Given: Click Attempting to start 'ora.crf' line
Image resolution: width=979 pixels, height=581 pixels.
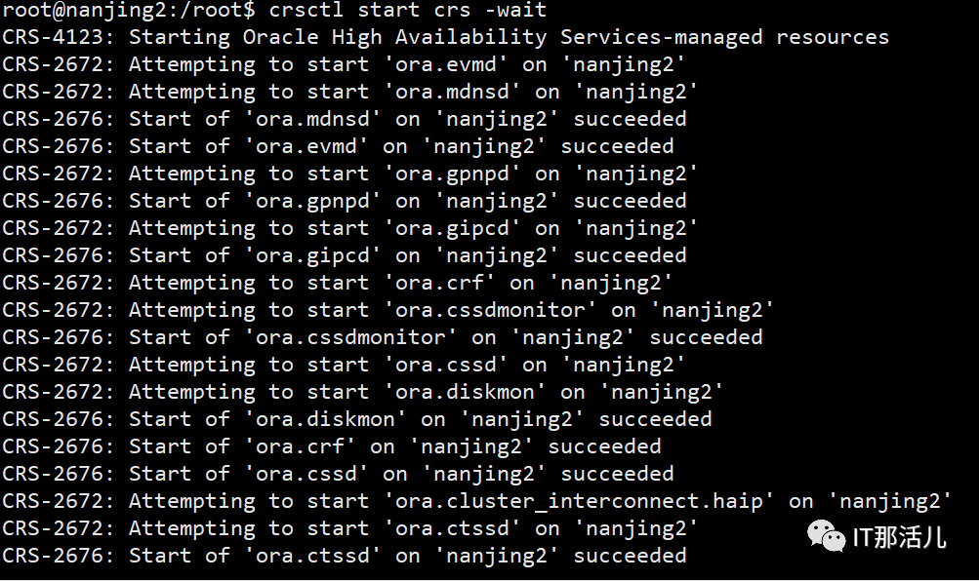Looking at the screenshot, I should (x=337, y=283).
